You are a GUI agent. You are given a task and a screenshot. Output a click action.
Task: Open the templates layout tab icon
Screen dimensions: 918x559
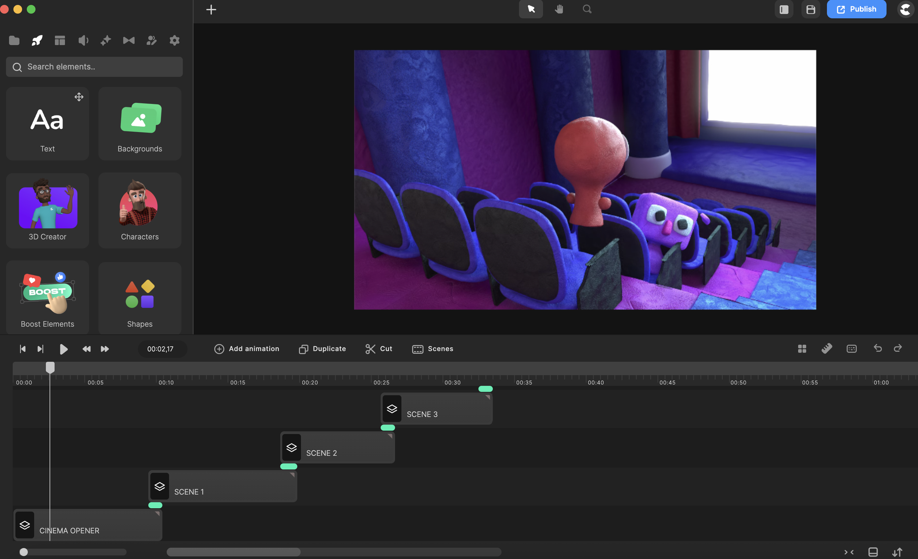click(x=59, y=40)
